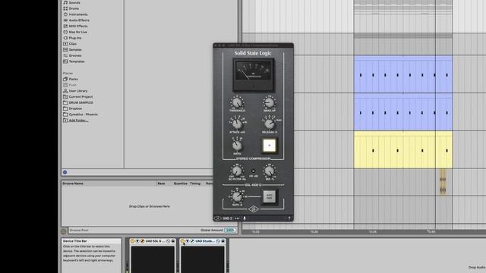Click the Attack mS knob
This screenshot has width=486, height=273.
[237, 124]
